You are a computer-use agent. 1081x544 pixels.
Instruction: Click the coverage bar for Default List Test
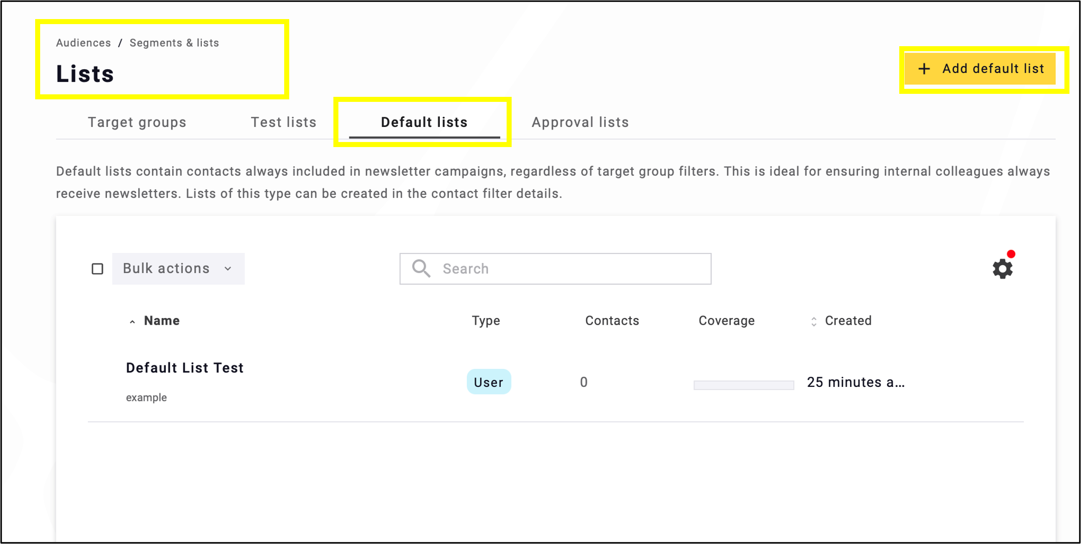coord(744,385)
